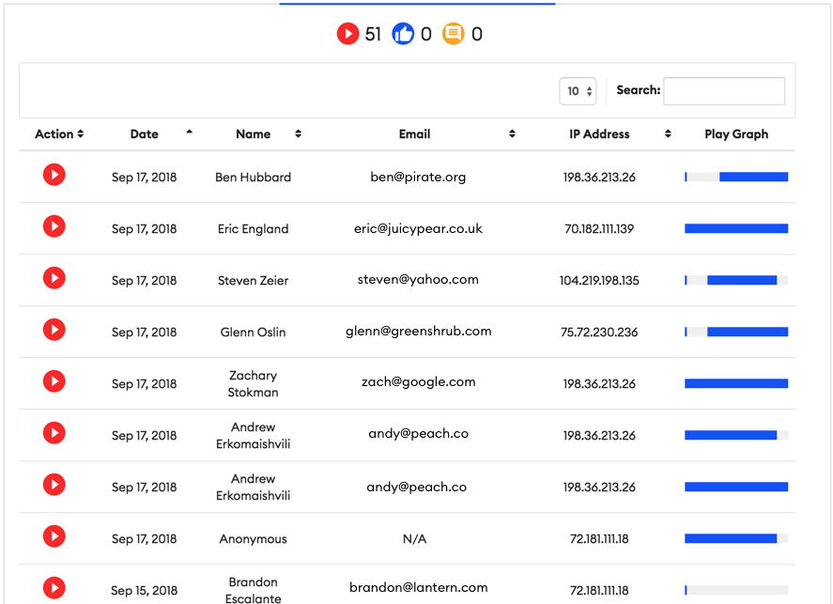
Task: Click Glenn Oslin's play graph bar
Action: 736,332
